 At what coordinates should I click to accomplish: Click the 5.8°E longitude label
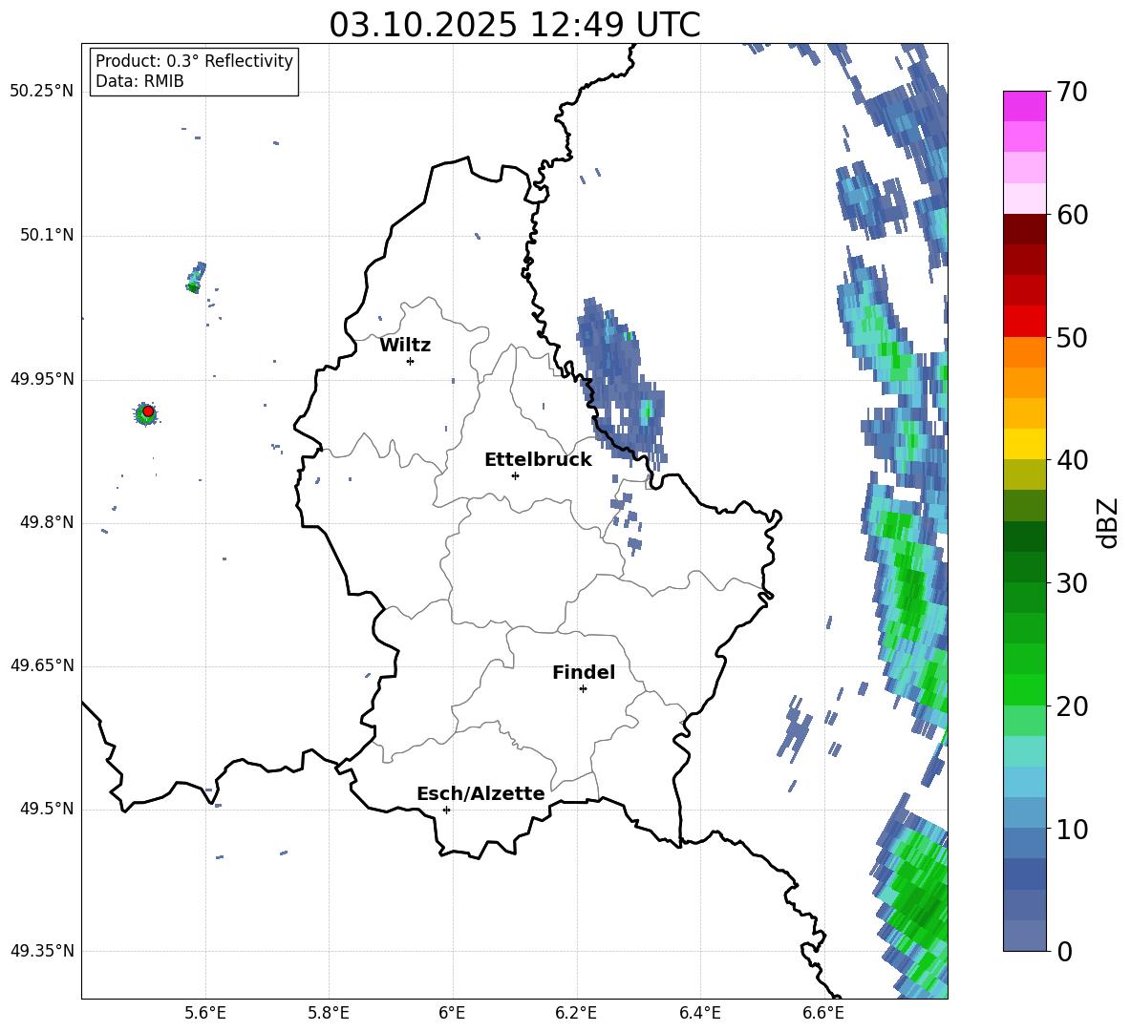coord(329,1013)
